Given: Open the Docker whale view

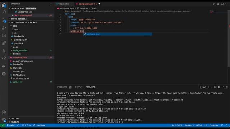Looking at the screenshot, I should tap(4, 66).
